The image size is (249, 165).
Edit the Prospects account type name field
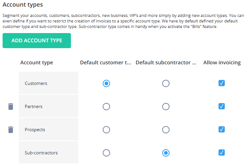pyautogui.click(x=49, y=129)
